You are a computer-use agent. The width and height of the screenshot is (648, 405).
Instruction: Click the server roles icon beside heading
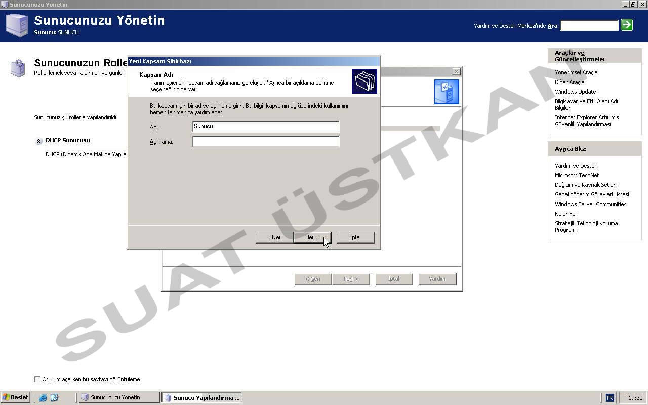[x=18, y=68]
